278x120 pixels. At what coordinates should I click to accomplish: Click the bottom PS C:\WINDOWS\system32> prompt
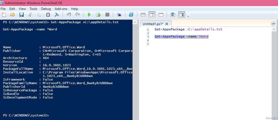pyautogui.click(x=26, y=115)
